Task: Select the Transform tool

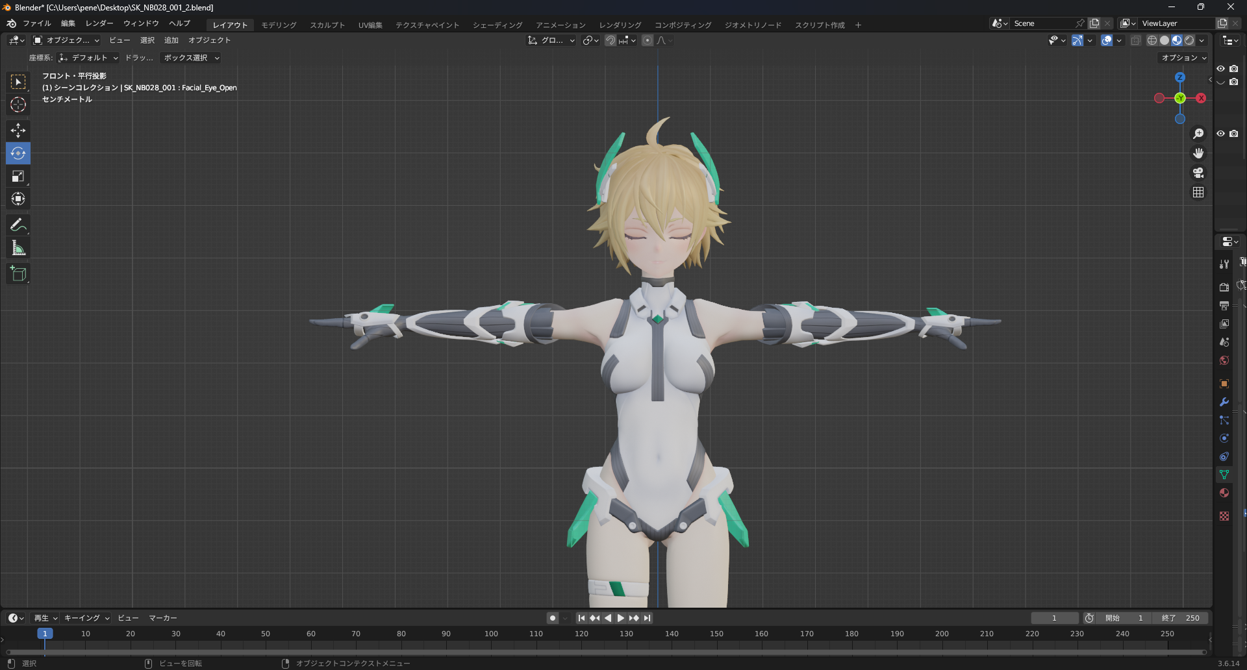Action: click(x=18, y=199)
